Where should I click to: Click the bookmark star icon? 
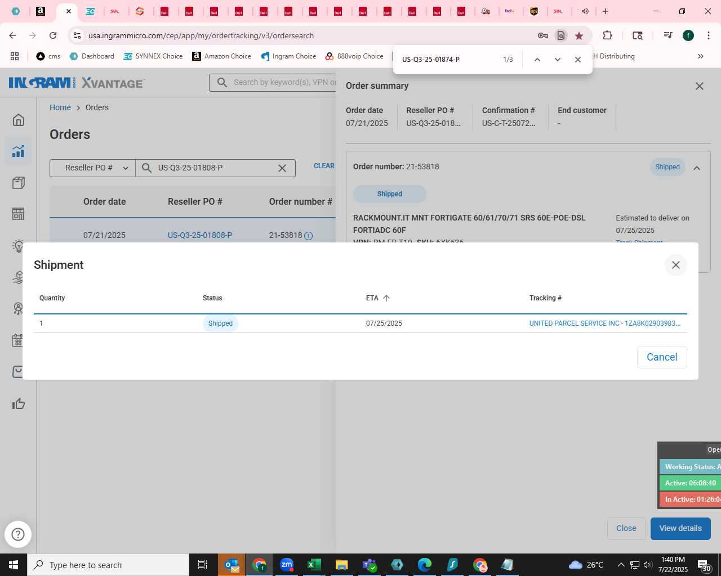point(579,35)
